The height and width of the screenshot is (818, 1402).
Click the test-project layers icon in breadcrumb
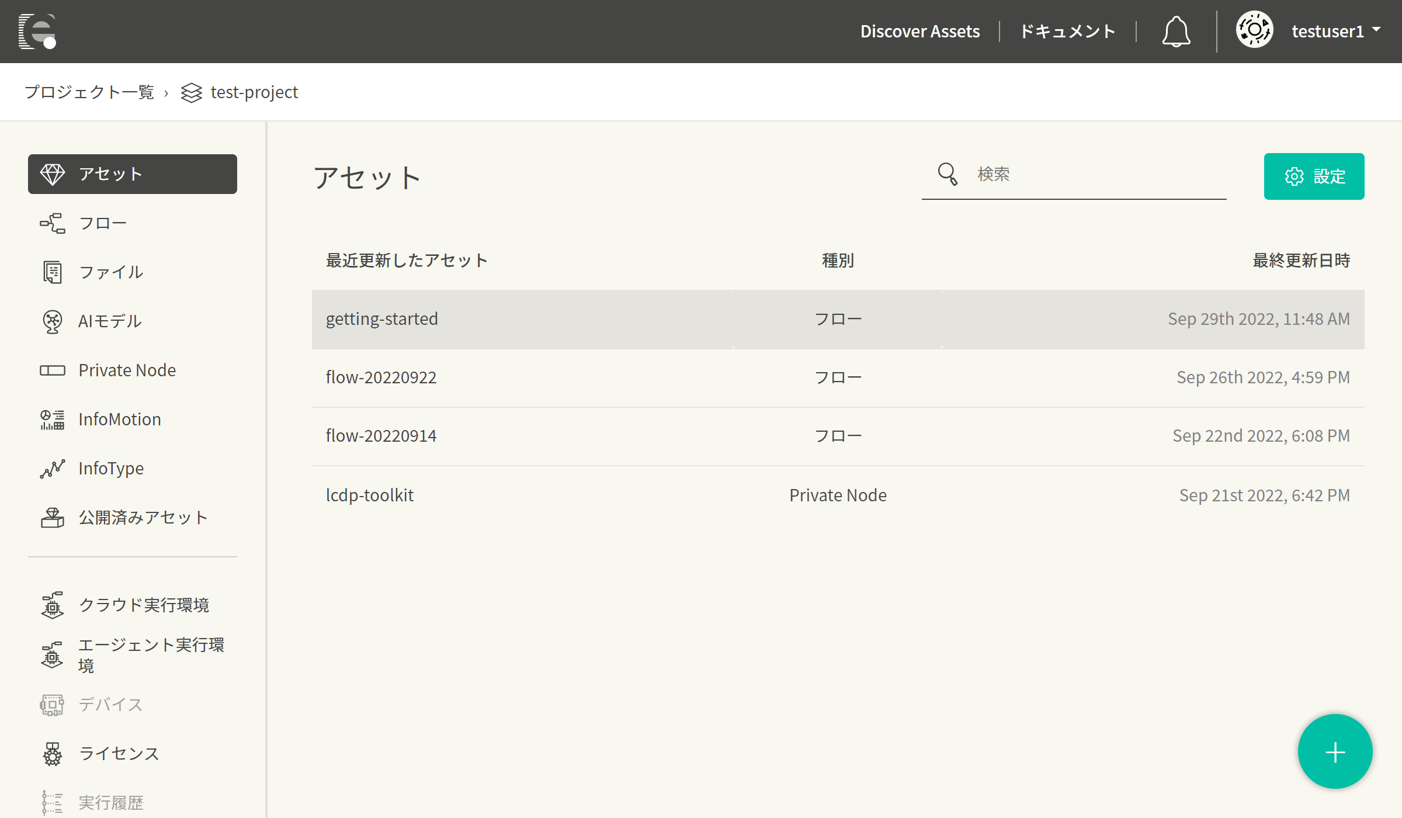(x=191, y=92)
